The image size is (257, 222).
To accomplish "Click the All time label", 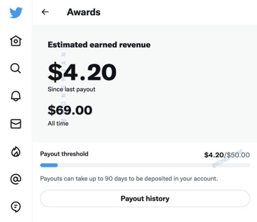I will pos(58,123).
